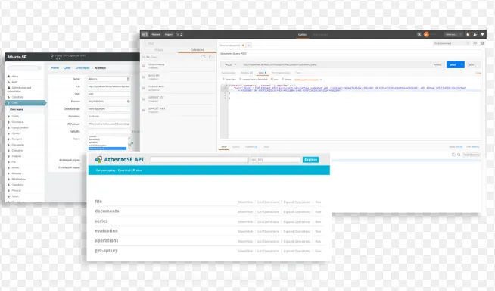Open the Body request tab
Image resolution: width=495 pixels, height=291 pixels.
262,73
